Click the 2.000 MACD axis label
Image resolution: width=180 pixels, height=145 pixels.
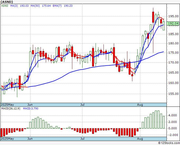[x=173, y=122]
